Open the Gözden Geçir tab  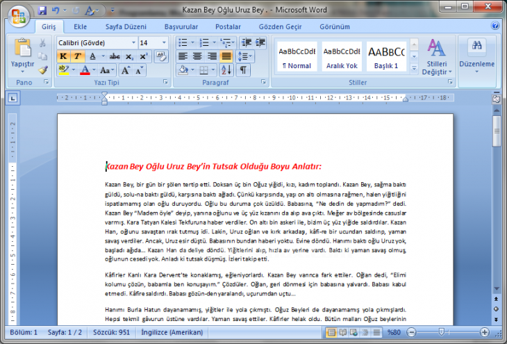[280, 26]
